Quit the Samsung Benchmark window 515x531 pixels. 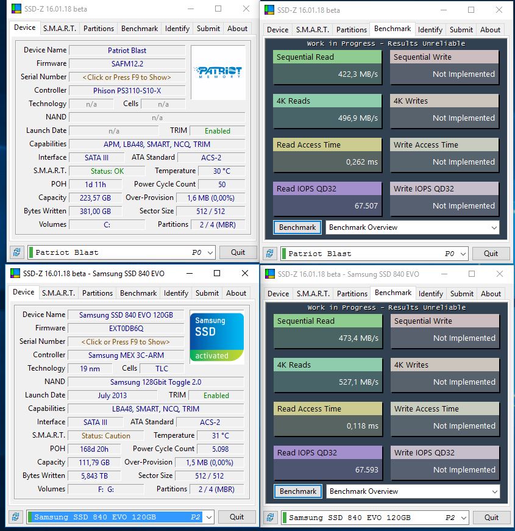(x=491, y=518)
